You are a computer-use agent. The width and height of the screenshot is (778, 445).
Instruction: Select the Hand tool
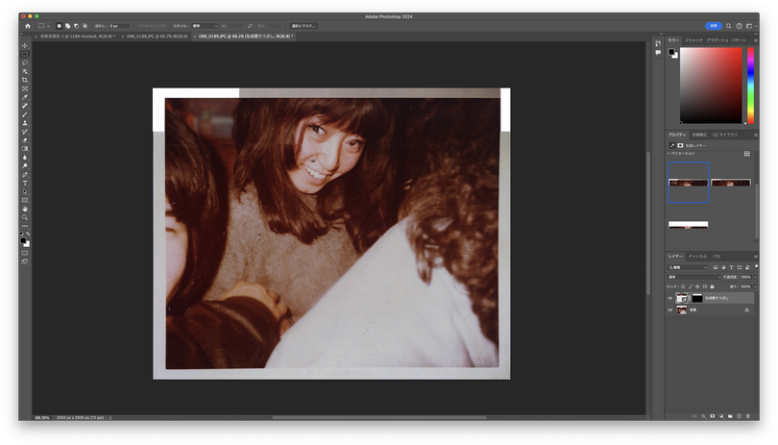[25, 210]
